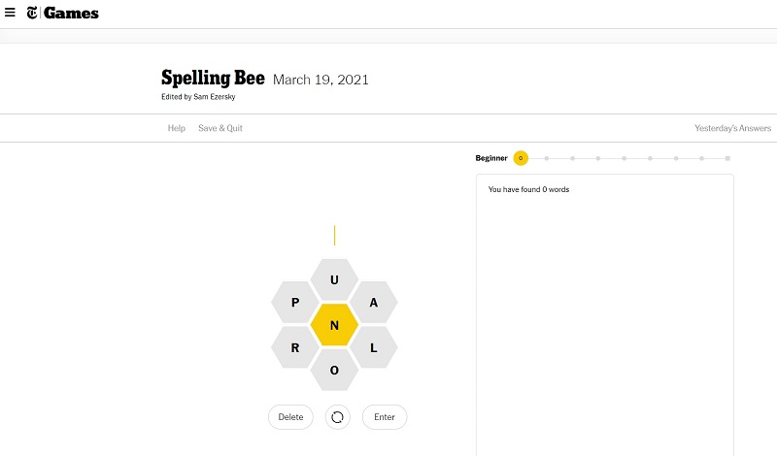Choose Save & Quit
This screenshot has width=777, height=456.
[220, 128]
